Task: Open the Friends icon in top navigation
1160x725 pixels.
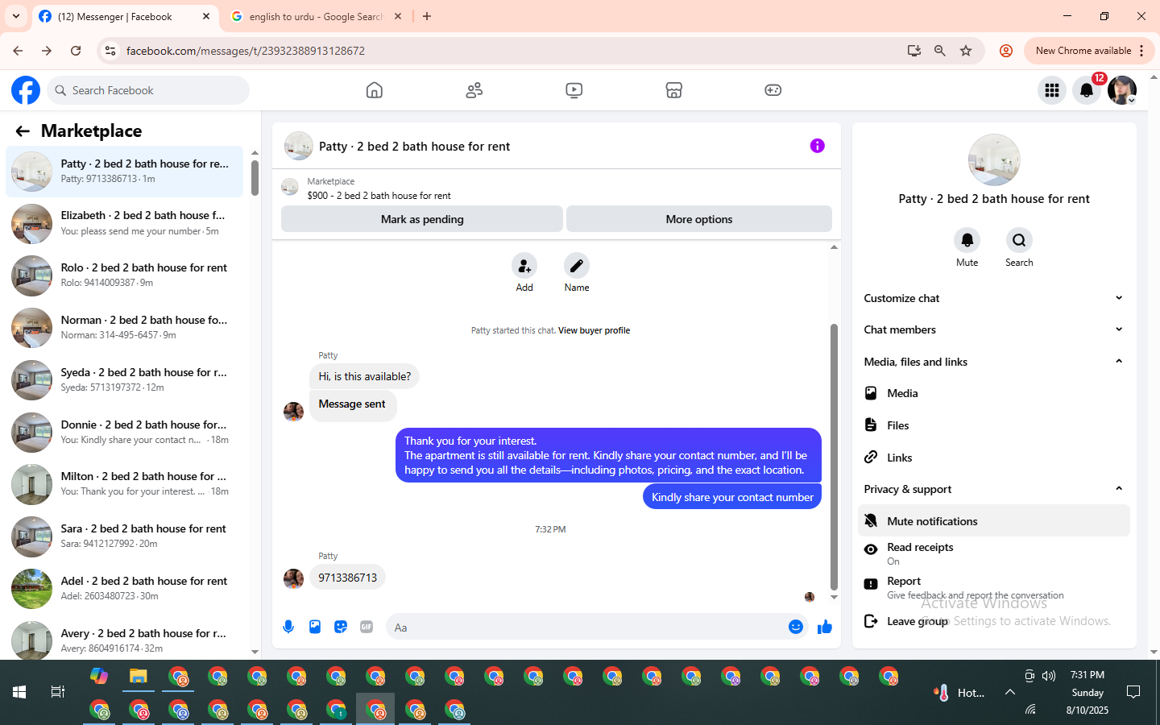Action: tap(474, 90)
